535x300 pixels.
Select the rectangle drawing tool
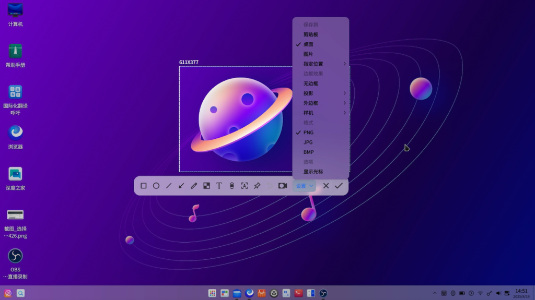(x=144, y=186)
